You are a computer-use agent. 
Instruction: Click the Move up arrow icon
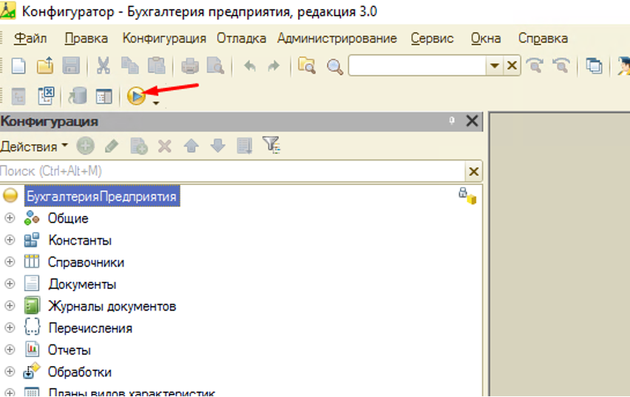pos(192,146)
